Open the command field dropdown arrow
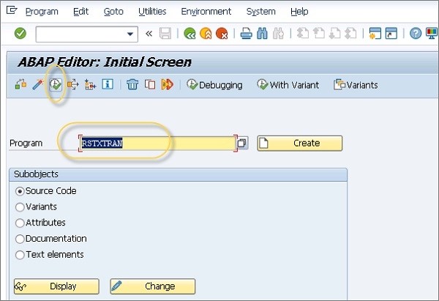 tap(130, 34)
